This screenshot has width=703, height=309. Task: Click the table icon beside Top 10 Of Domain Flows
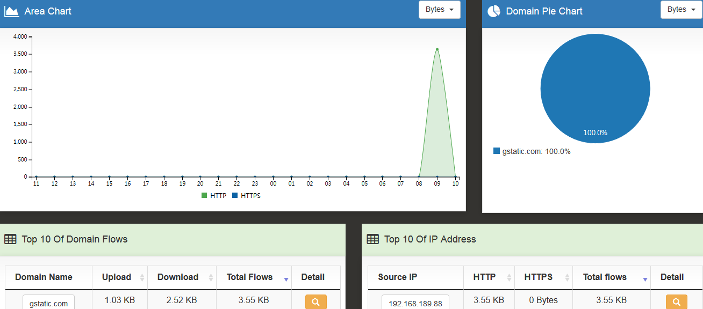point(10,239)
